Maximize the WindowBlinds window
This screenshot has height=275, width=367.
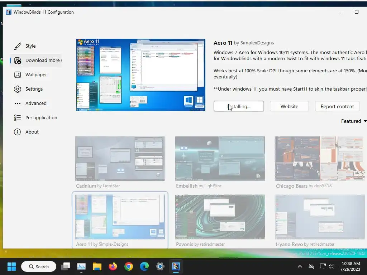[357, 12]
